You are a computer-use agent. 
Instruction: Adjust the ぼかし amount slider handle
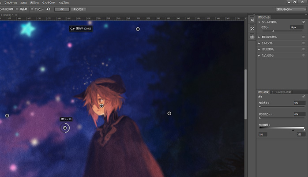(x=273, y=31)
